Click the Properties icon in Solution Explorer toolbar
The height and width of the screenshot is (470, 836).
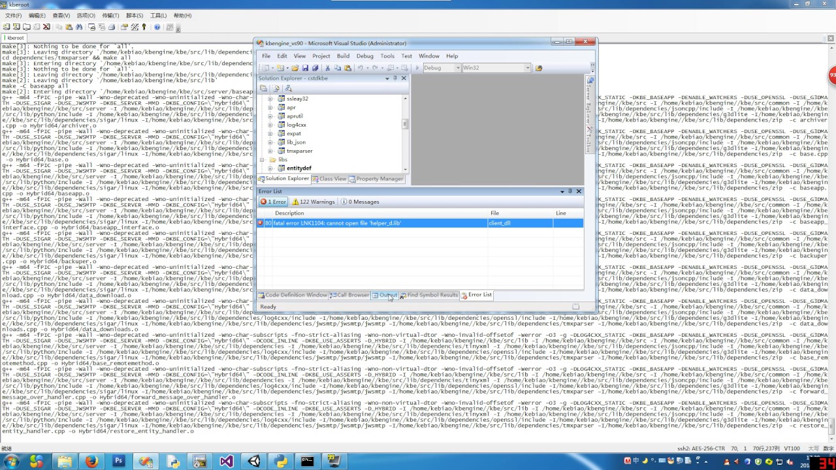263,88
